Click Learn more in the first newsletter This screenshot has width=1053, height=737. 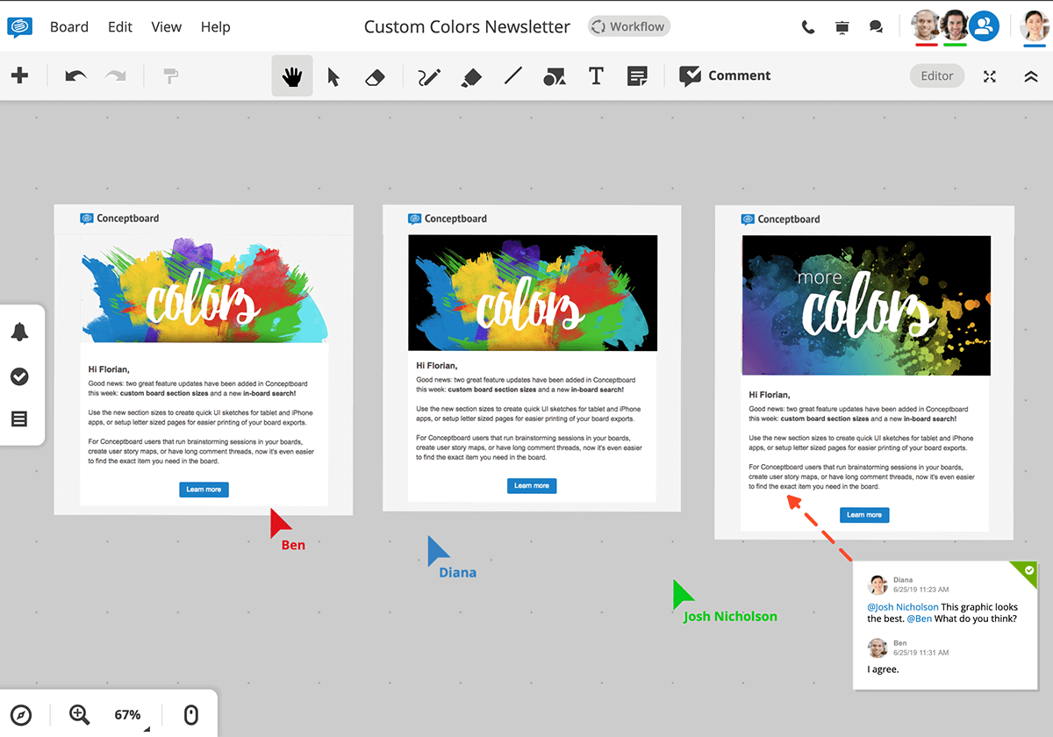pos(204,490)
